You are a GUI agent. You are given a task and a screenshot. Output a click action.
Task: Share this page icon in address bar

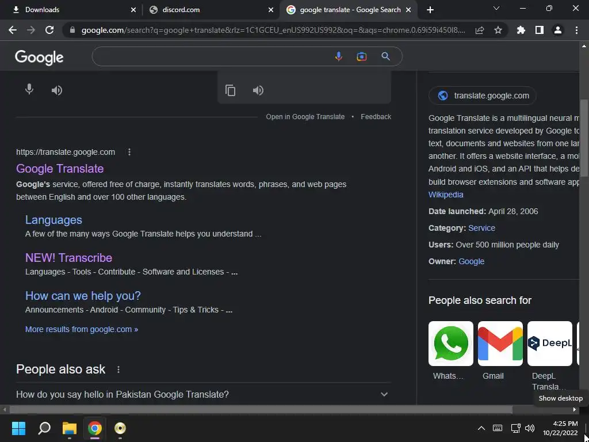[x=480, y=30]
